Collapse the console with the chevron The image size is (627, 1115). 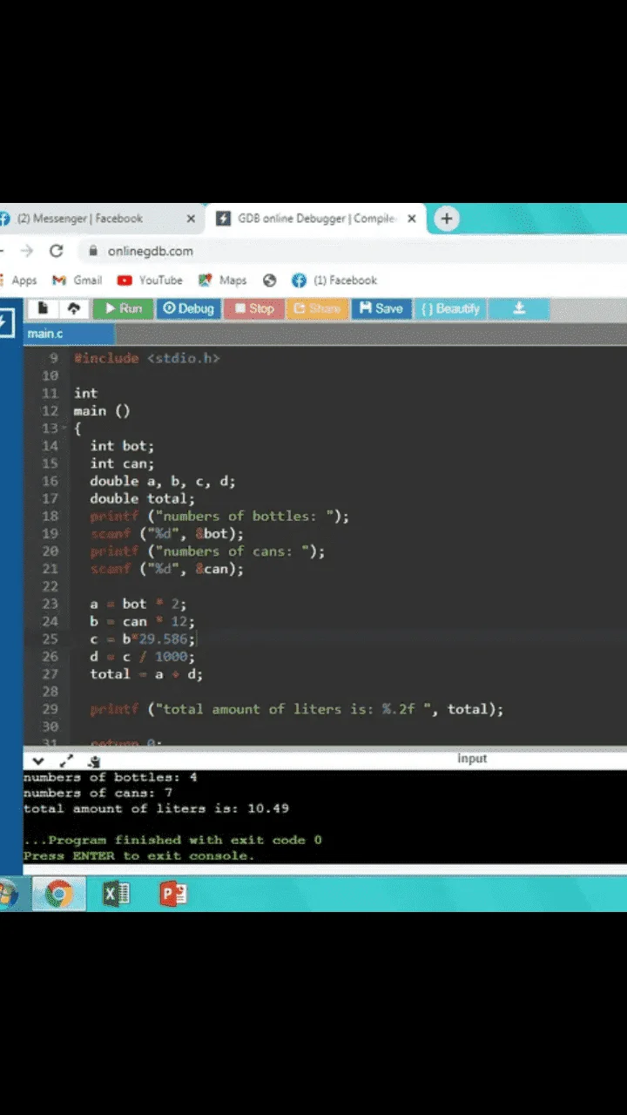click(x=38, y=760)
